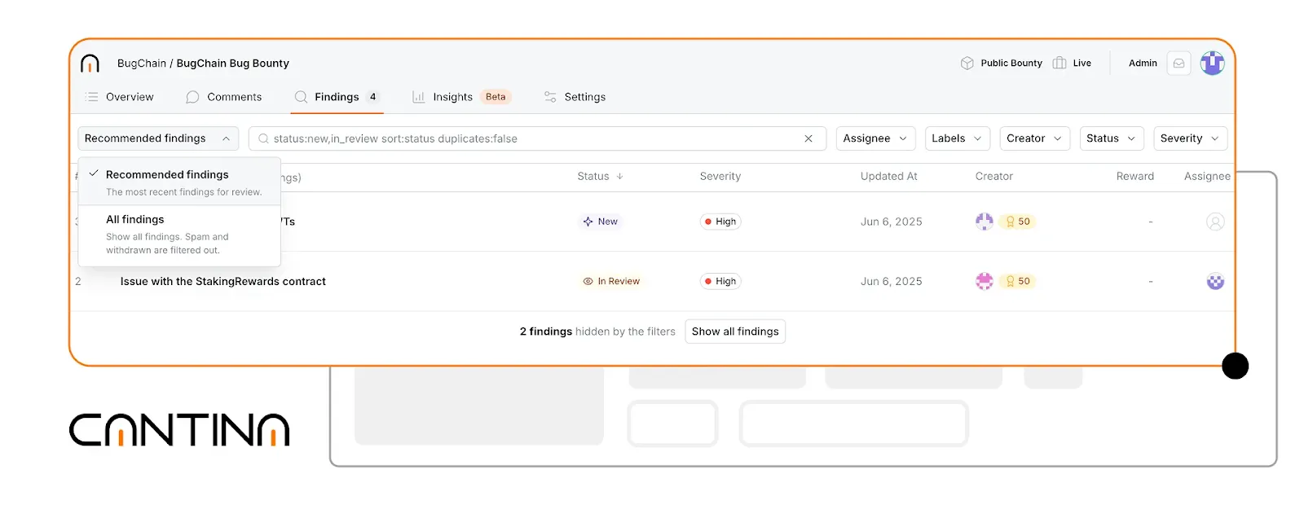Expand the Labels filter dropdown
This screenshot has width=1304, height=505.
tap(958, 138)
